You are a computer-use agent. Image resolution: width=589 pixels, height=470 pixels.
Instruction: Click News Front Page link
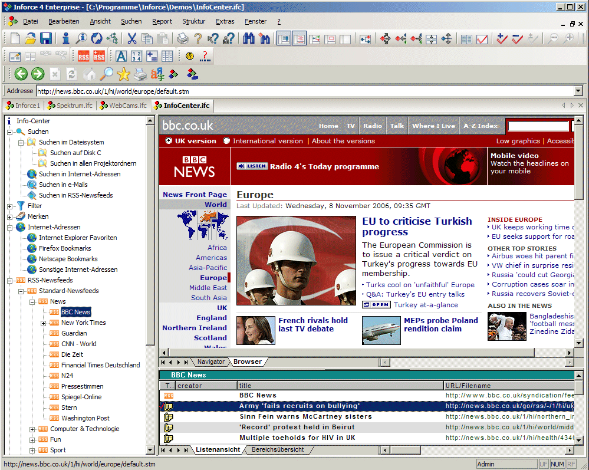[195, 195]
